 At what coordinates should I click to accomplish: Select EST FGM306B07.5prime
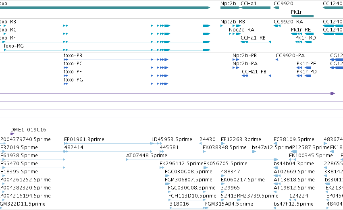point(189,180)
